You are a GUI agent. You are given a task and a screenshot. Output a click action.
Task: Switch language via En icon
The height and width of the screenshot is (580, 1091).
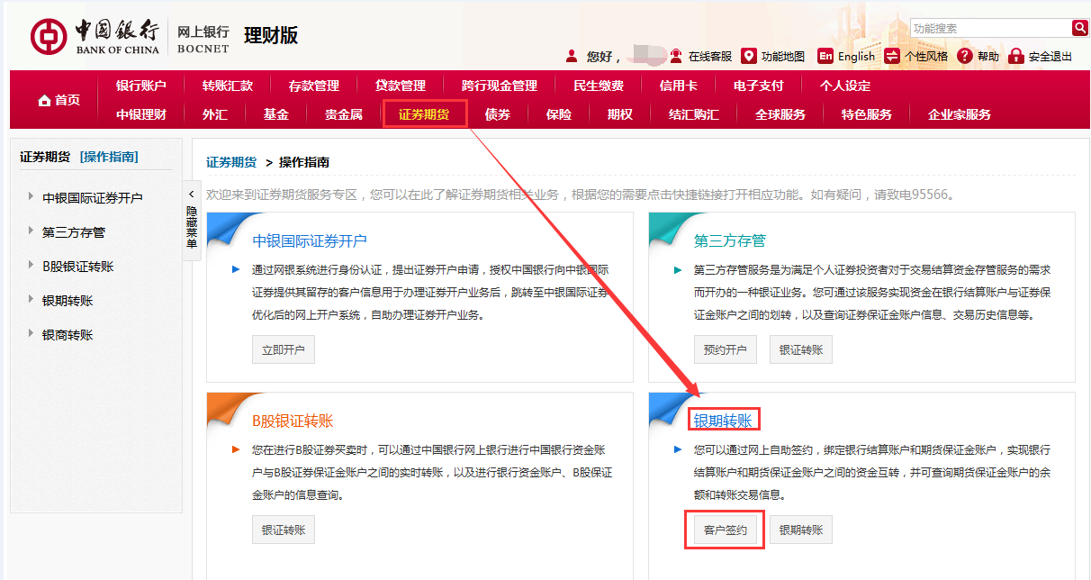point(825,56)
